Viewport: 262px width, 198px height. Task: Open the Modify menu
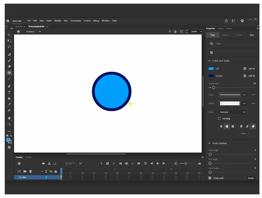(x=58, y=21)
